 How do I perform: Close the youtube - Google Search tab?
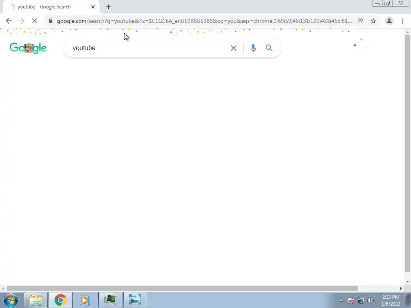click(x=93, y=7)
